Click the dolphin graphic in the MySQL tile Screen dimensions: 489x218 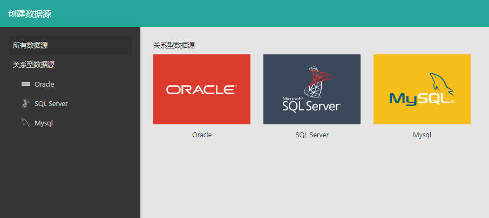pos(440,83)
